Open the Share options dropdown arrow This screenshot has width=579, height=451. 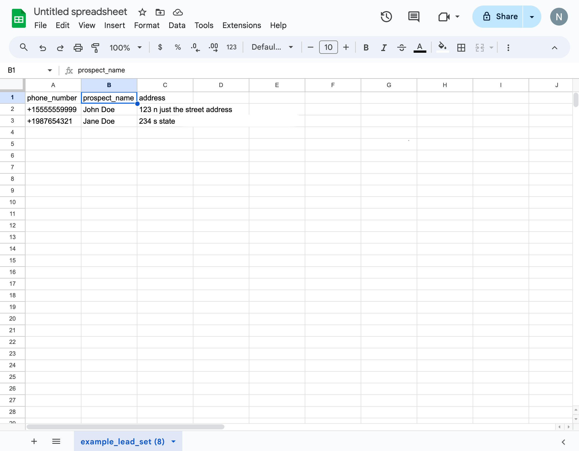click(532, 17)
